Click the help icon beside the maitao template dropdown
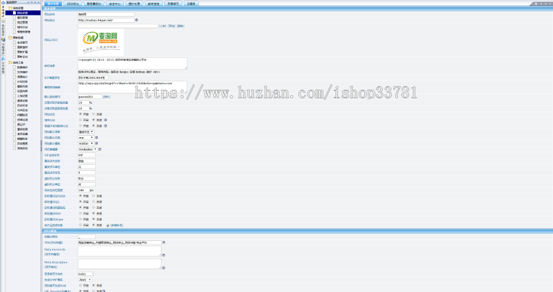The width and height of the screenshot is (553, 292). (96, 143)
